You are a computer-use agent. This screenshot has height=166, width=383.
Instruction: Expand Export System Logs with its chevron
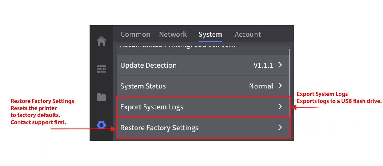[280, 107]
